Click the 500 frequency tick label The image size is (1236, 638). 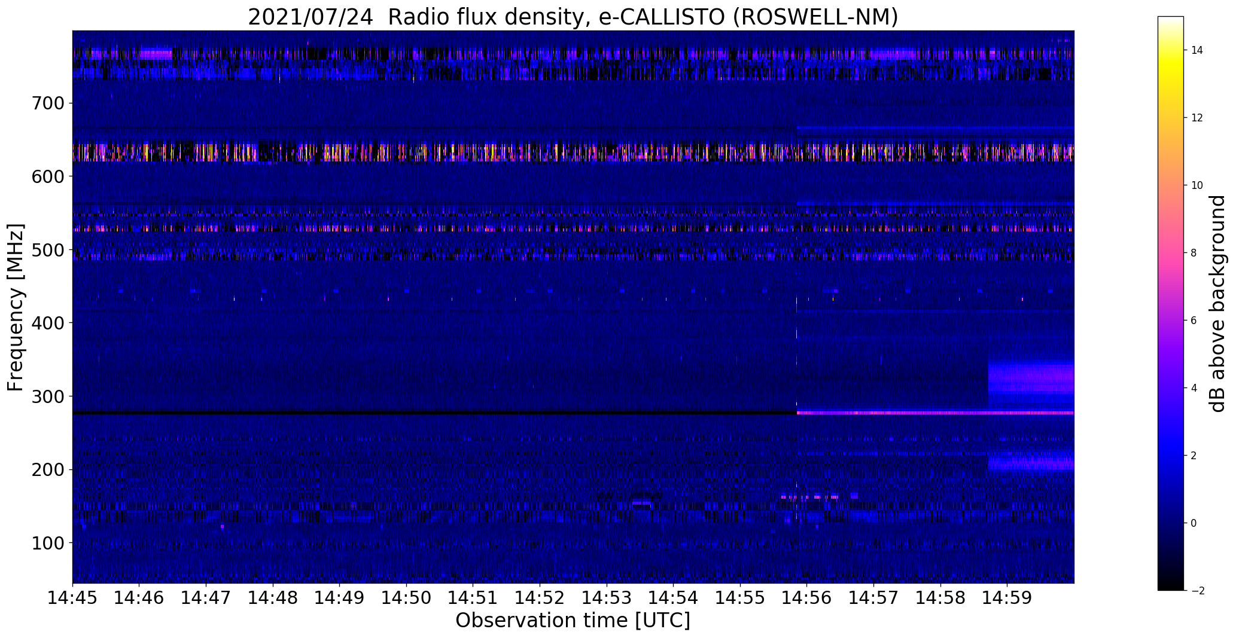tap(47, 250)
